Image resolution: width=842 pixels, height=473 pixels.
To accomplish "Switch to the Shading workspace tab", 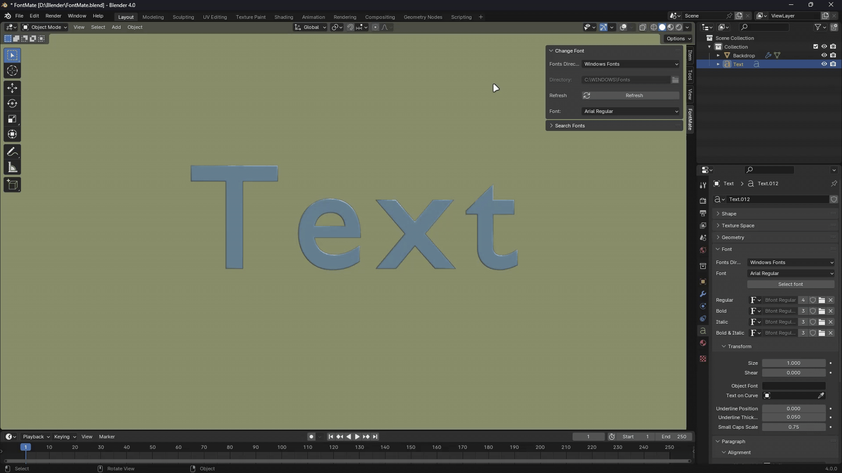I will 283,17.
